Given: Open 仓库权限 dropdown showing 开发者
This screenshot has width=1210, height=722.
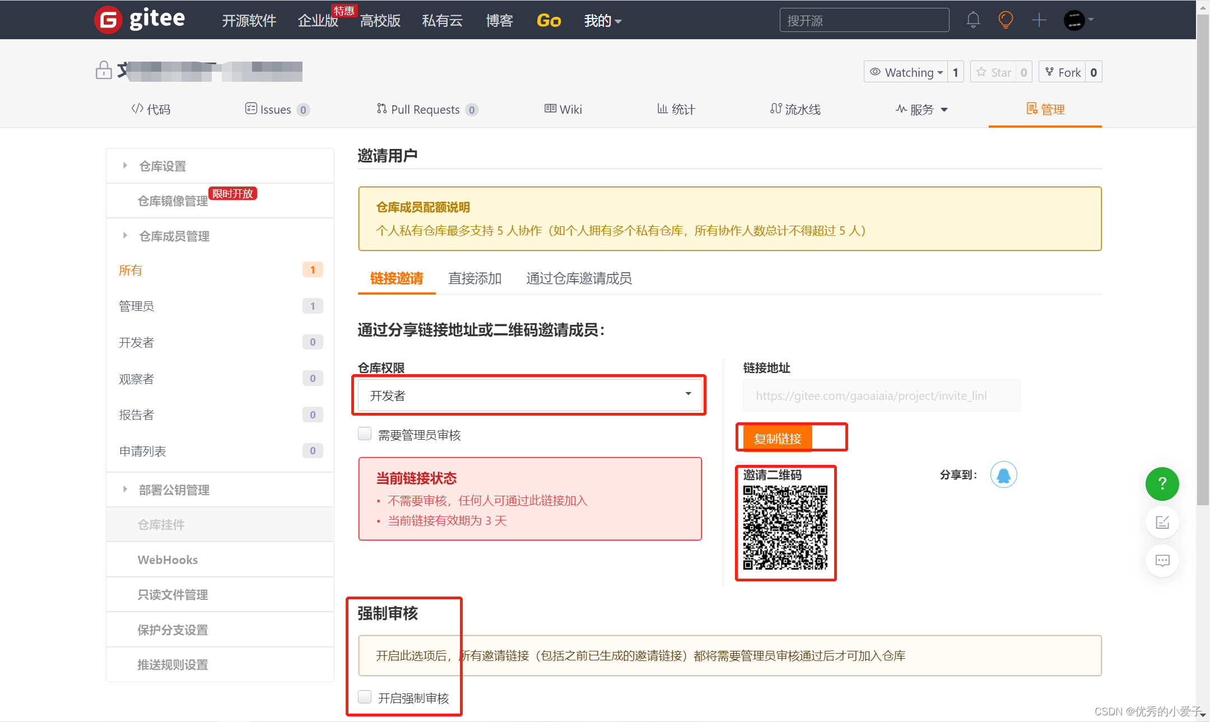Looking at the screenshot, I should click(x=530, y=395).
